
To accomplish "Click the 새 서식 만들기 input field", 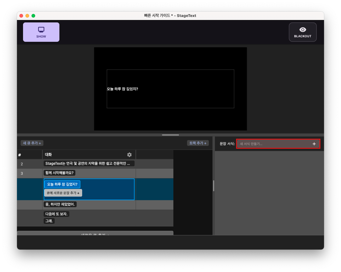I will coord(273,144).
